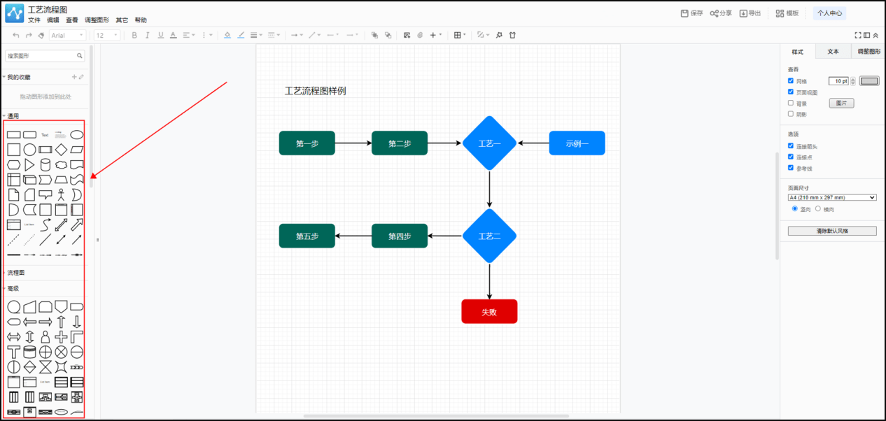This screenshot has width=886, height=421.
Task: Click the 保存 Save button
Action: tap(691, 13)
